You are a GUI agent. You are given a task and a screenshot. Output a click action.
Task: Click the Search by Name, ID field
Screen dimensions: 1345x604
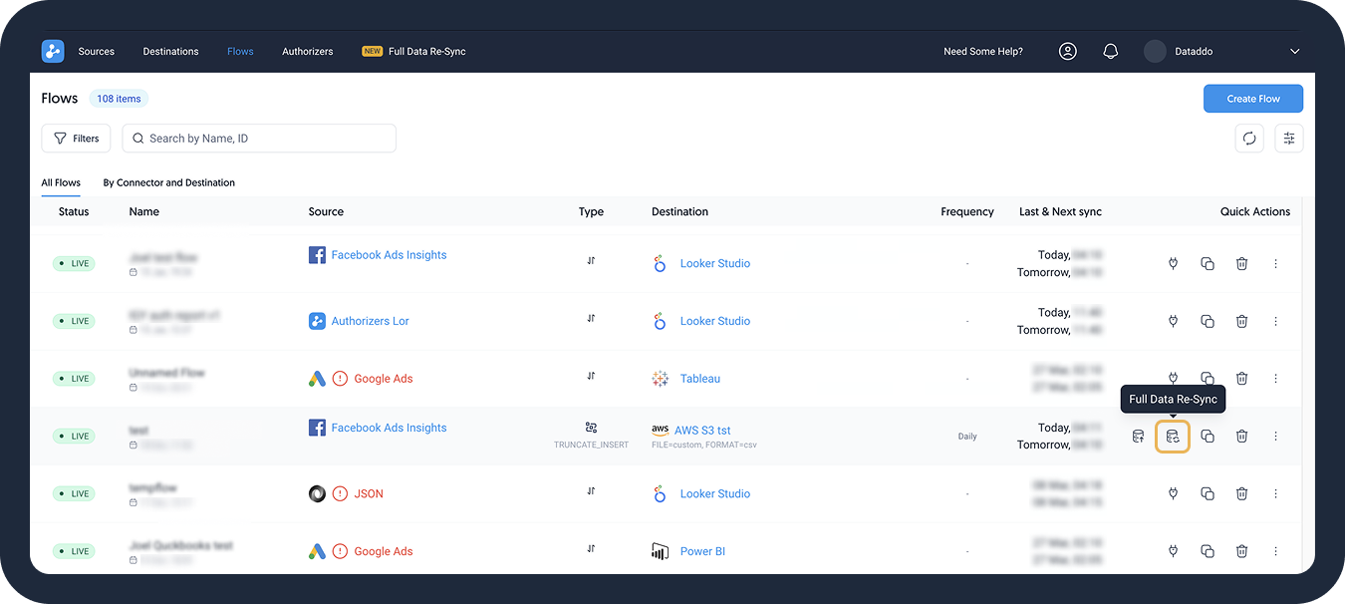click(259, 139)
